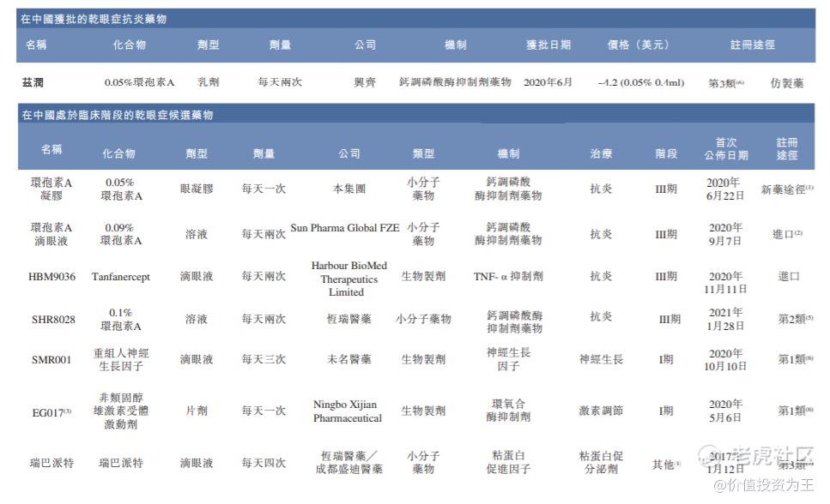The height and width of the screenshot is (504, 830).
Task: Select '第3類' in the 茲潤 row
Action: pyautogui.click(x=726, y=83)
